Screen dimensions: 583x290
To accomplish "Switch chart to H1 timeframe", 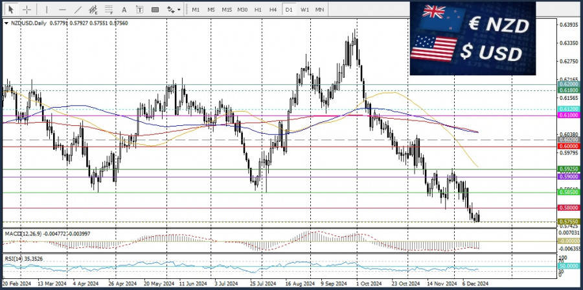I will click(258, 10).
